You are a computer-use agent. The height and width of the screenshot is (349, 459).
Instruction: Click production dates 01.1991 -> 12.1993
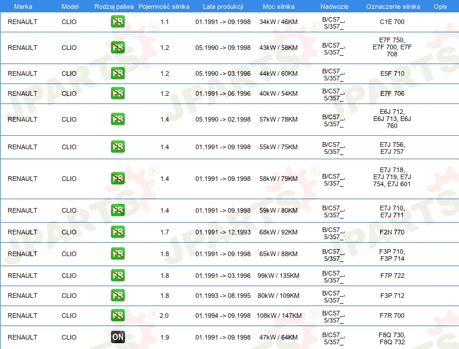[x=223, y=232]
